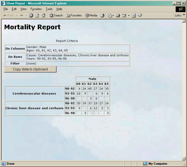Screen dimensions: 187x167
Task: Click the Stop loading toolbar icon
Action: [31, 15]
